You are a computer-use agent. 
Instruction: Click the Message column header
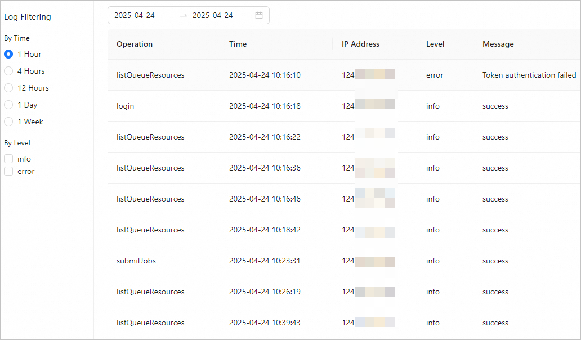tap(498, 44)
